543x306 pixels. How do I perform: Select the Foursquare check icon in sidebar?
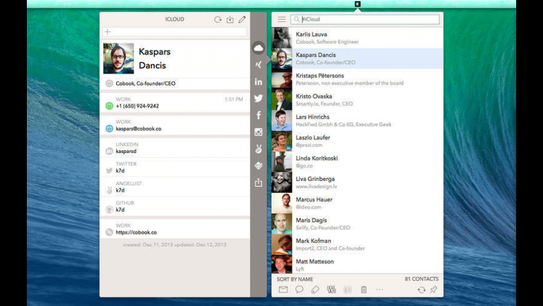tap(258, 165)
